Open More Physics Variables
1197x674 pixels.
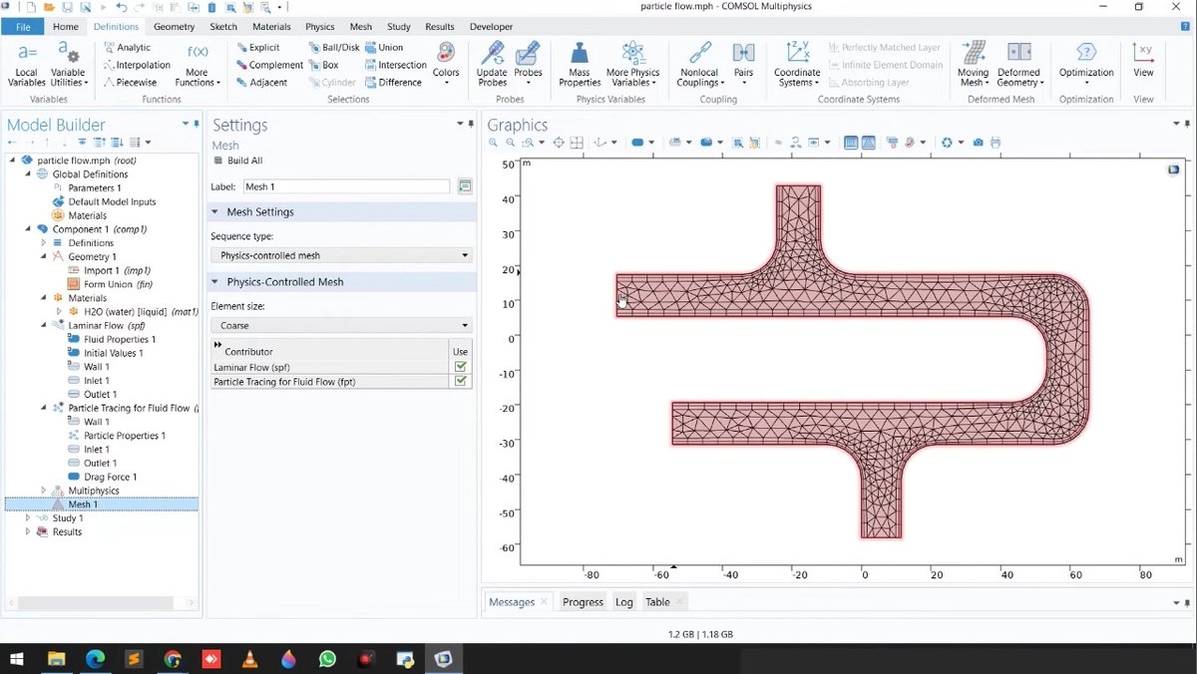pyautogui.click(x=632, y=64)
